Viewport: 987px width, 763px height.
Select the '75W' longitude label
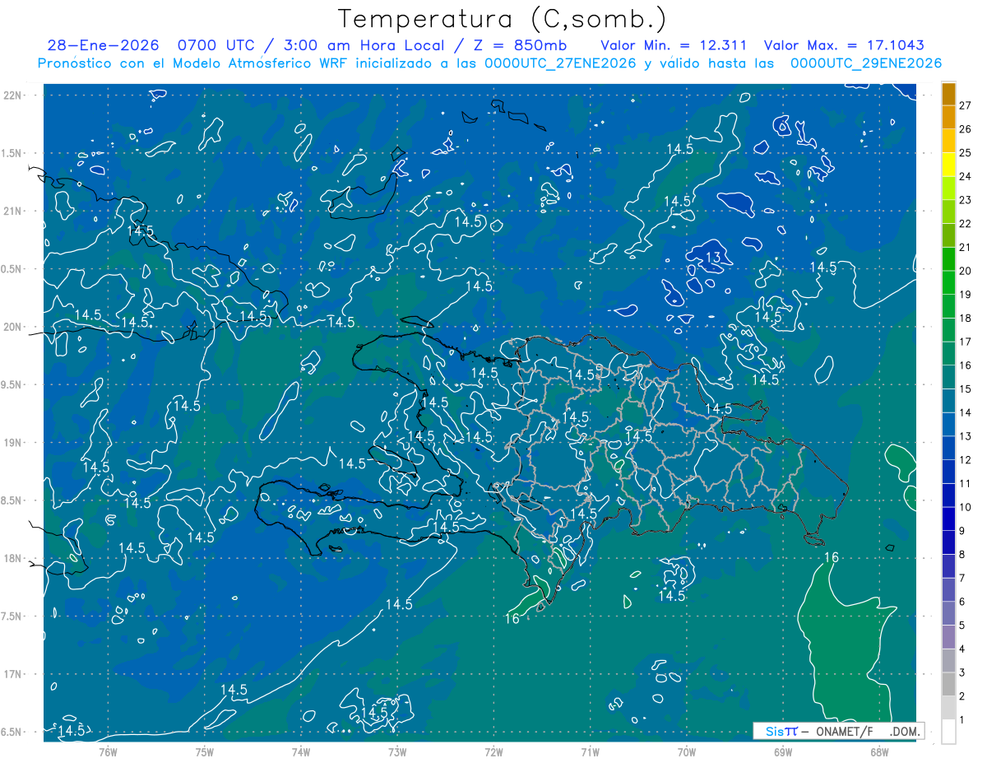click(x=204, y=753)
